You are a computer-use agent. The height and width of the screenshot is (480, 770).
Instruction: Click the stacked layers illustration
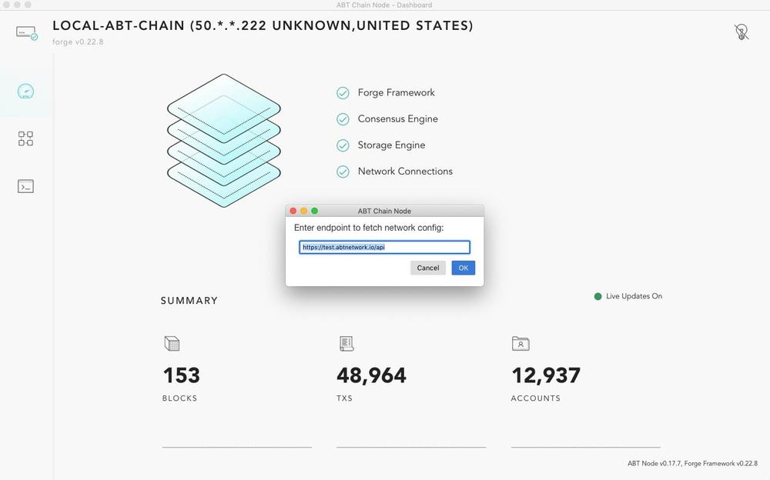pyautogui.click(x=224, y=140)
